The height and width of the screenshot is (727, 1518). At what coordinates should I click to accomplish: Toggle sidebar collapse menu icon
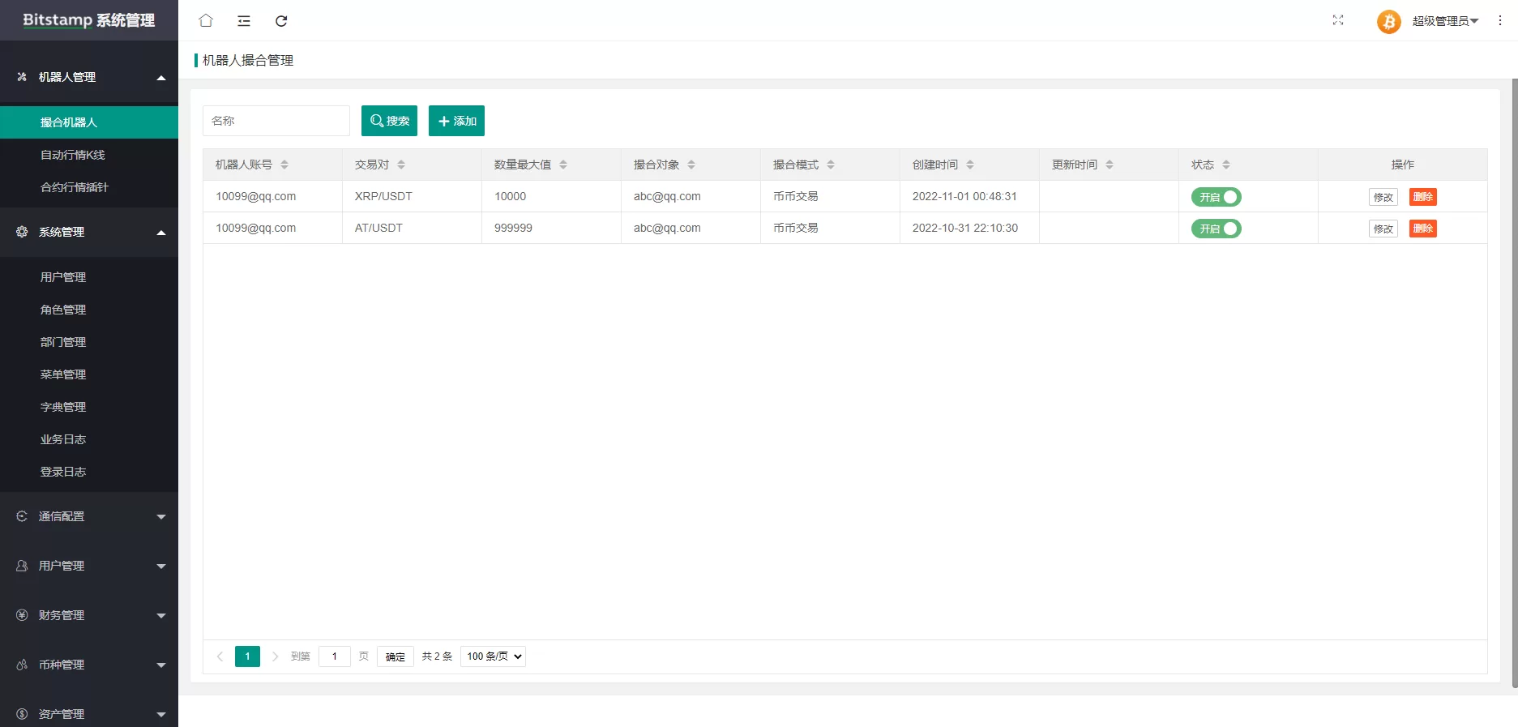click(x=244, y=21)
